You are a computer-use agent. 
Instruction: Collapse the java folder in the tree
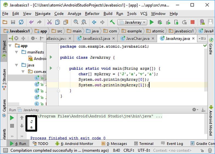(x=17, y=65)
